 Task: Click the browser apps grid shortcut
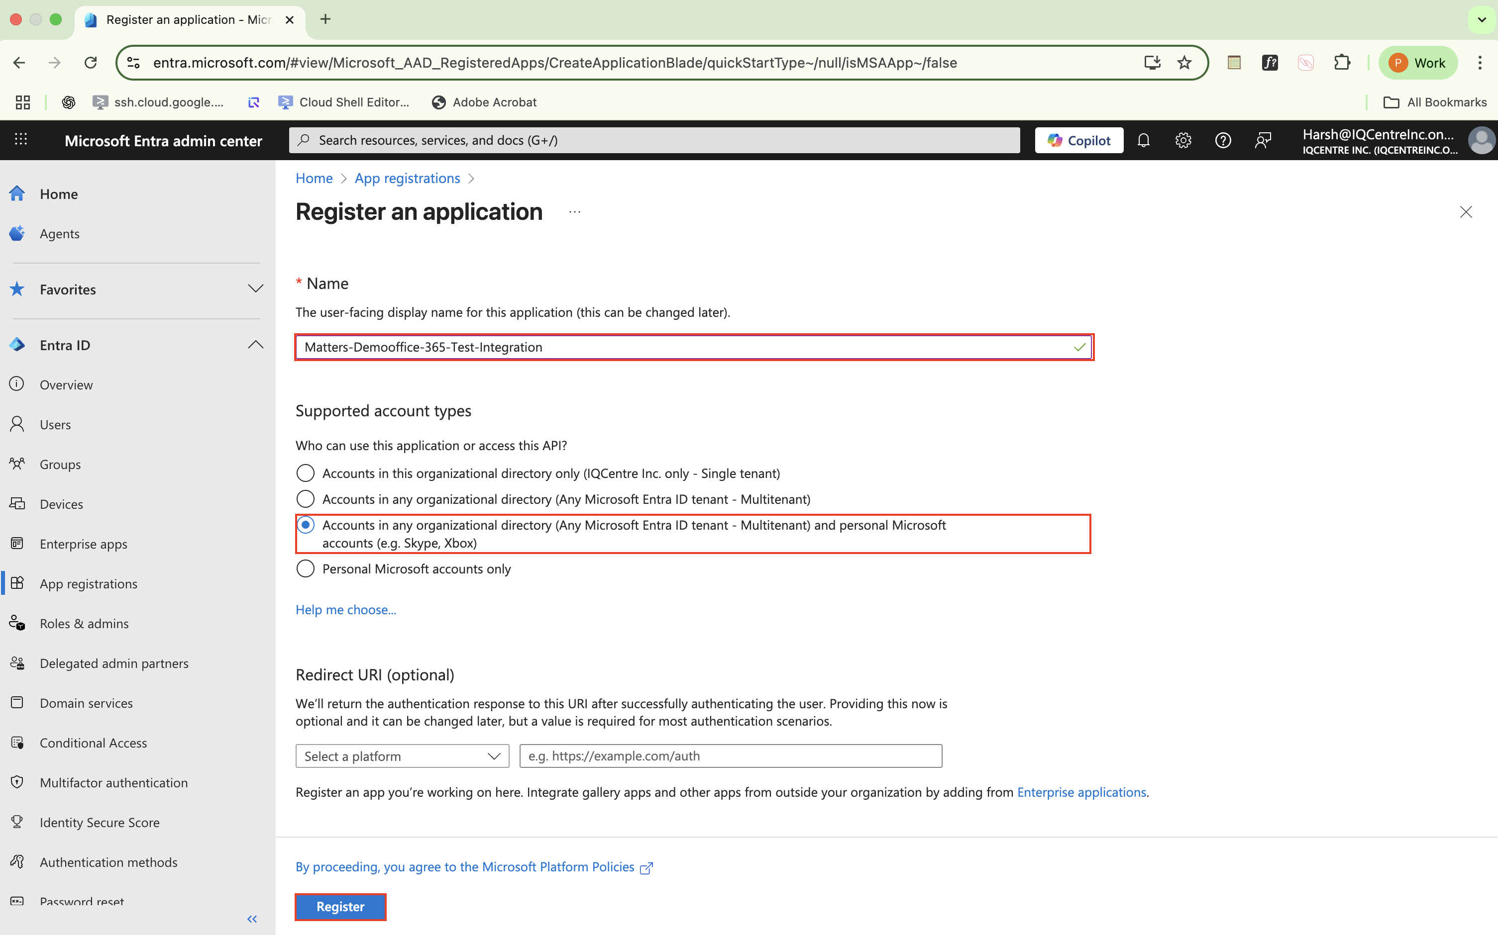[23, 102]
